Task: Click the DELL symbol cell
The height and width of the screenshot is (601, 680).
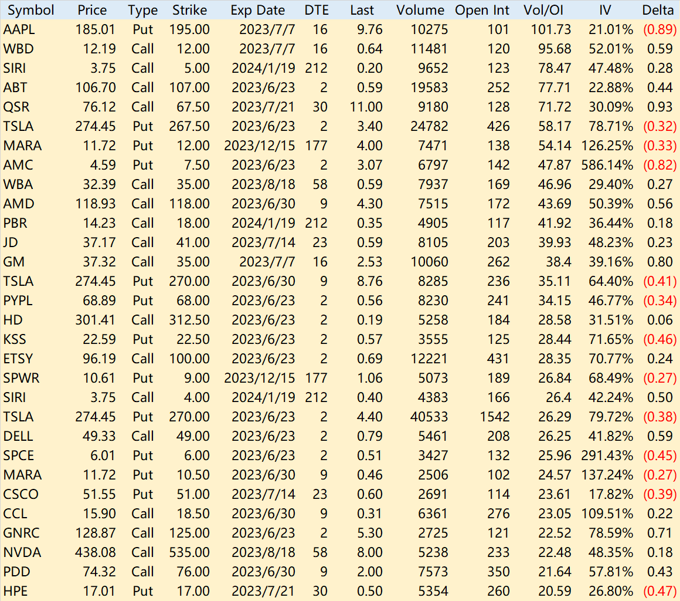Action: [x=18, y=436]
